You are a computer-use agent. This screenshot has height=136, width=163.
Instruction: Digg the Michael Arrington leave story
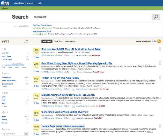coord(36,103)
